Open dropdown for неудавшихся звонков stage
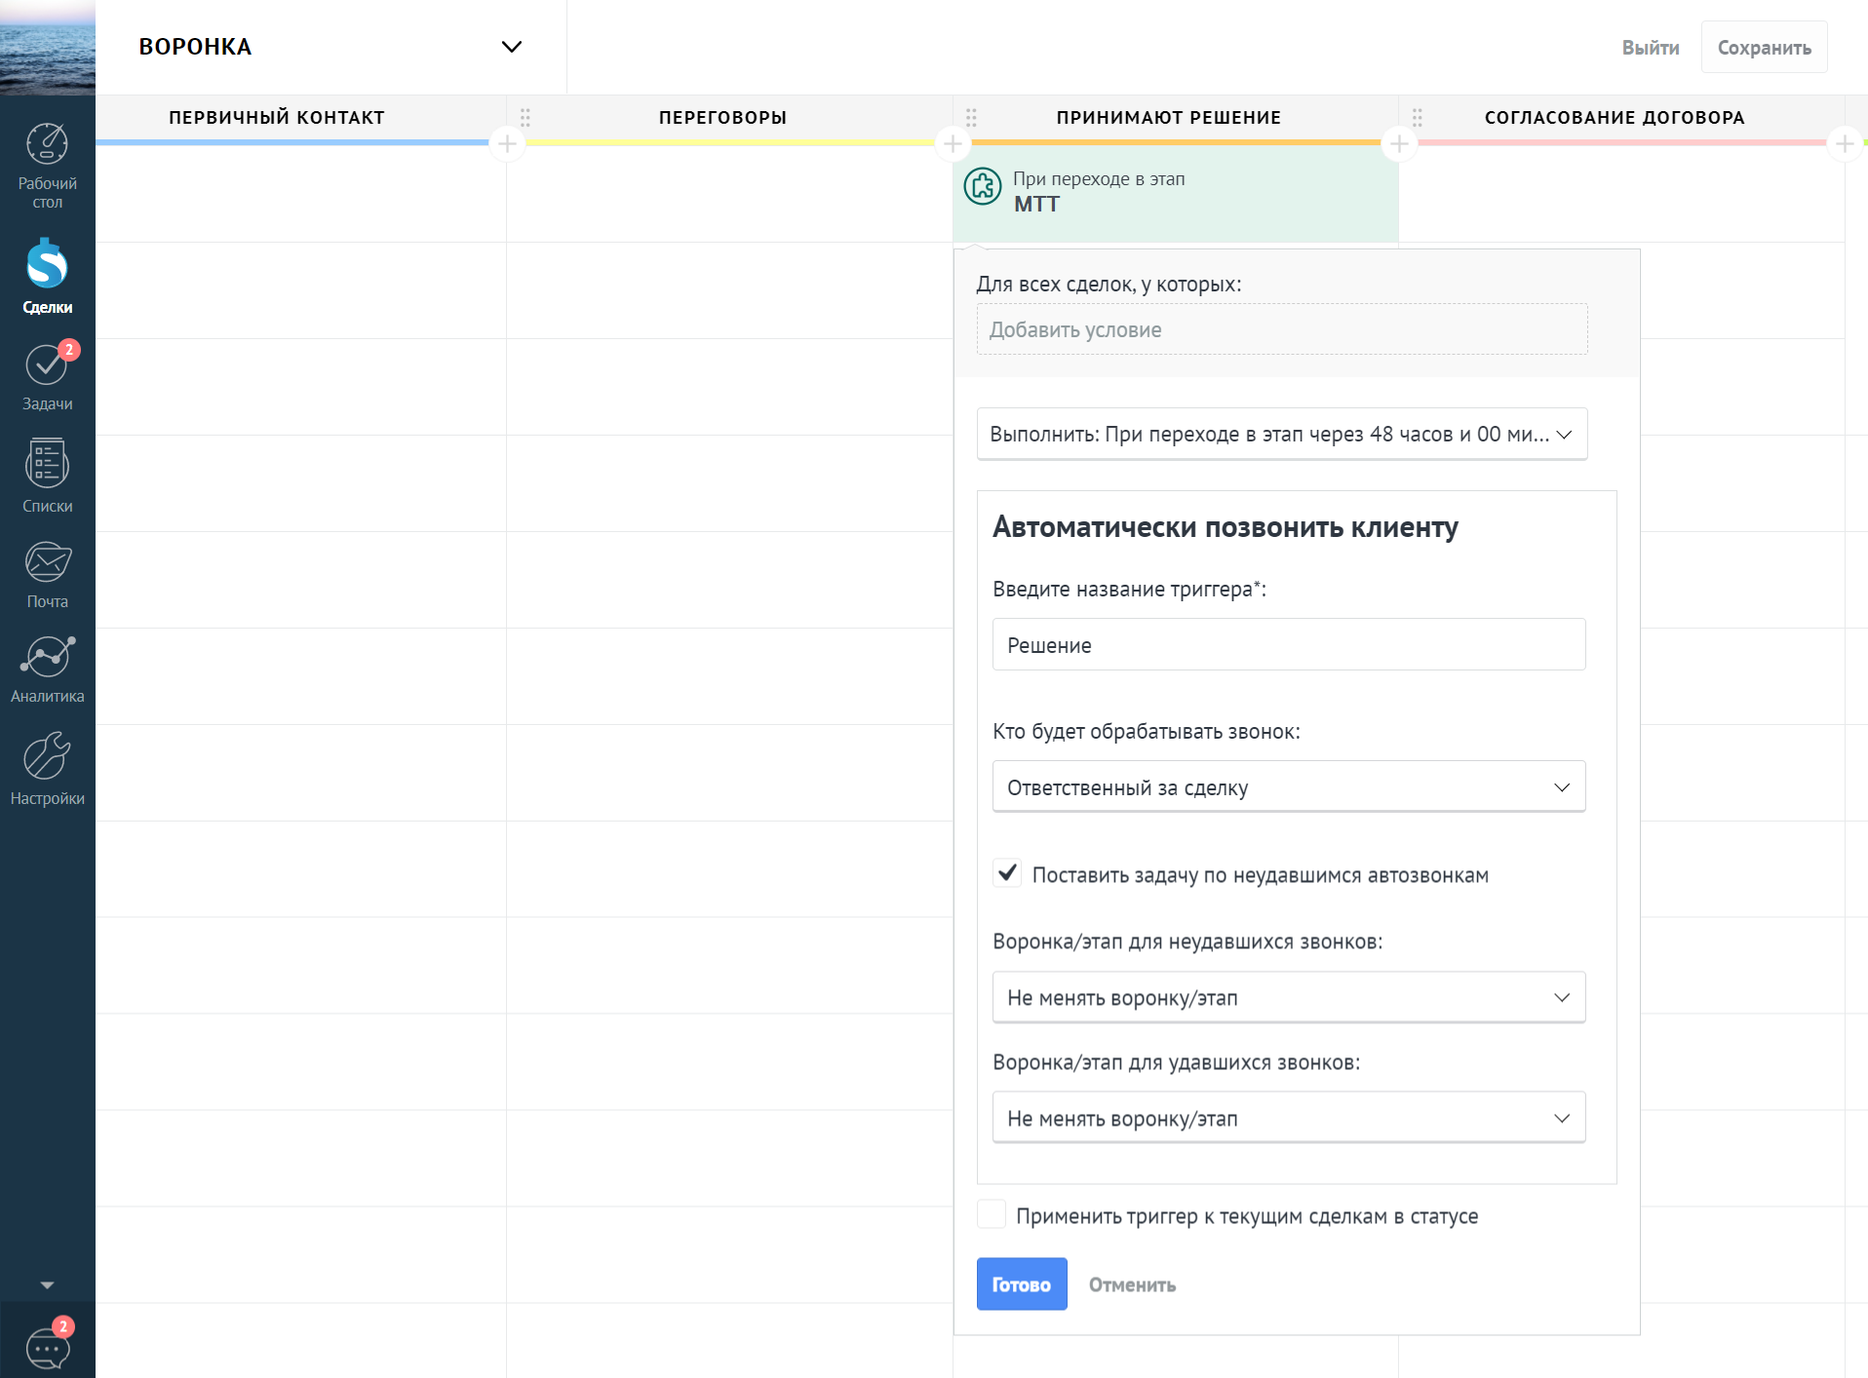Screen dimensions: 1868x1378 [x=1288, y=997]
